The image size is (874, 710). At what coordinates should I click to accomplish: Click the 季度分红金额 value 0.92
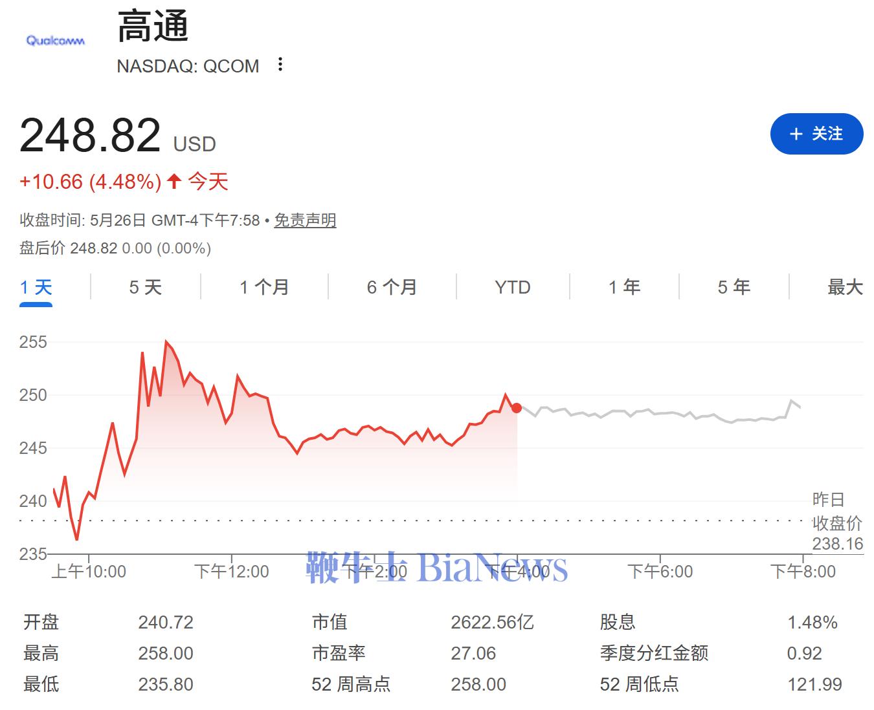coord(804,653)
